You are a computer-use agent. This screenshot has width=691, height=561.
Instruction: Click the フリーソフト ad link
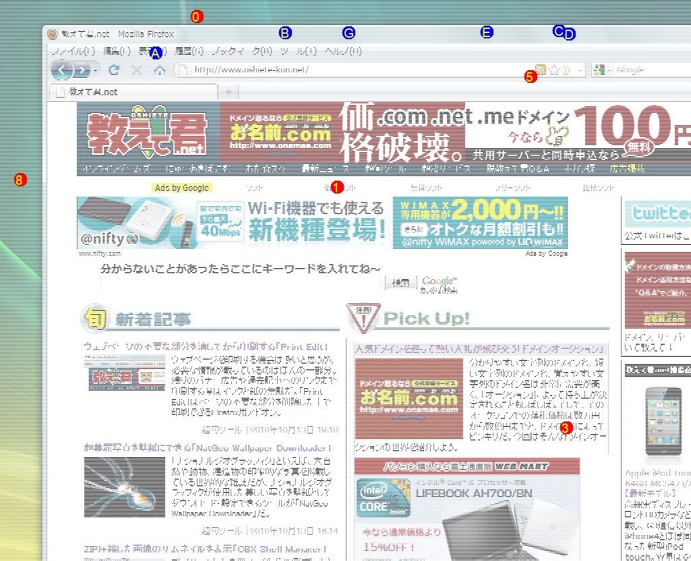513,187
